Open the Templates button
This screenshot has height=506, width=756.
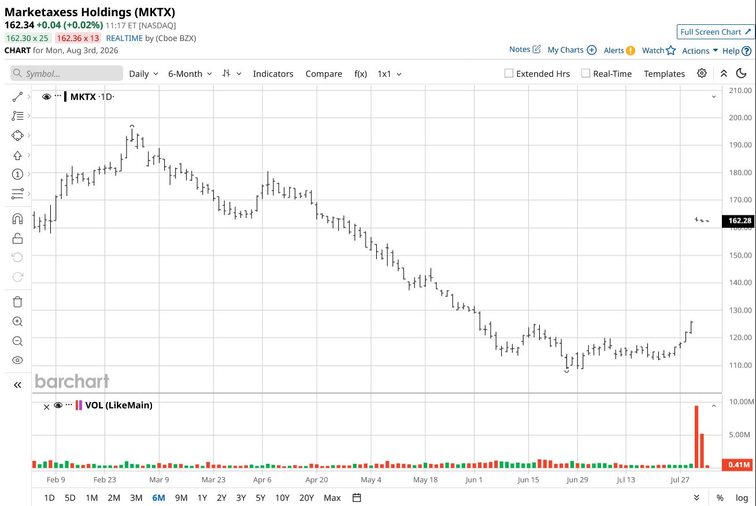tap(664, 74)
